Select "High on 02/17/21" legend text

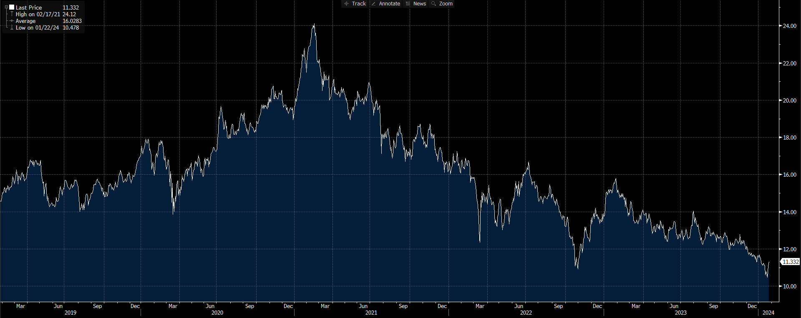tap(38, 14)
